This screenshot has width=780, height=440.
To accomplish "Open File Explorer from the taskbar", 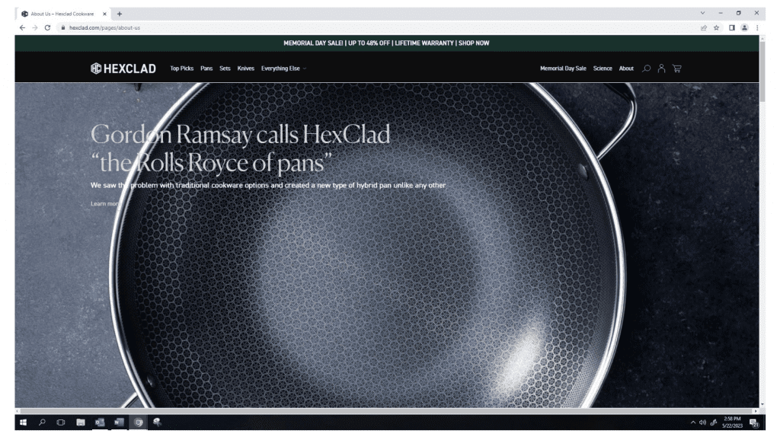I will pos(81,422).
